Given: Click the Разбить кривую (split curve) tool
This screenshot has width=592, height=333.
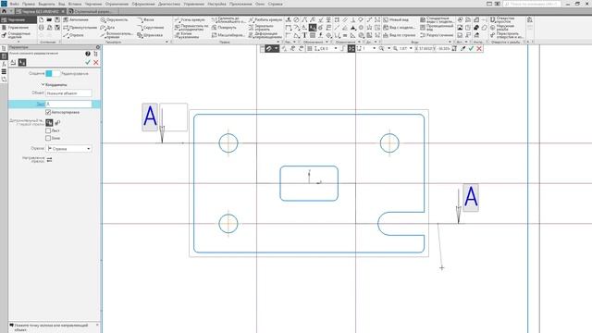Looking at the screenshot, I should click(265, 19).
